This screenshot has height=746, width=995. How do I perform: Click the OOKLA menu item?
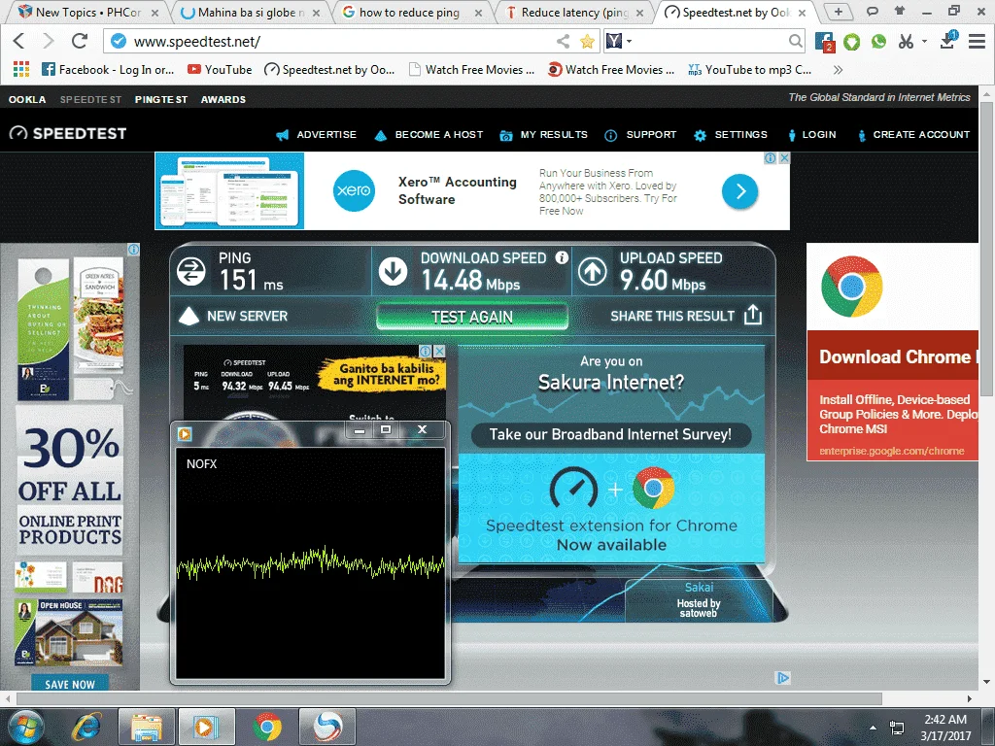(27, 100)
